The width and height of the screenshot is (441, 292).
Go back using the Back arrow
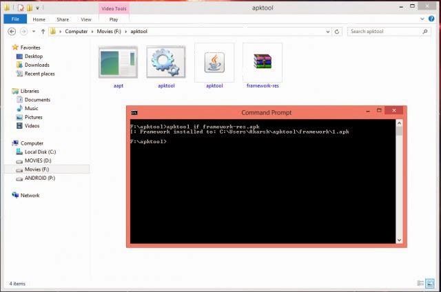12,32
